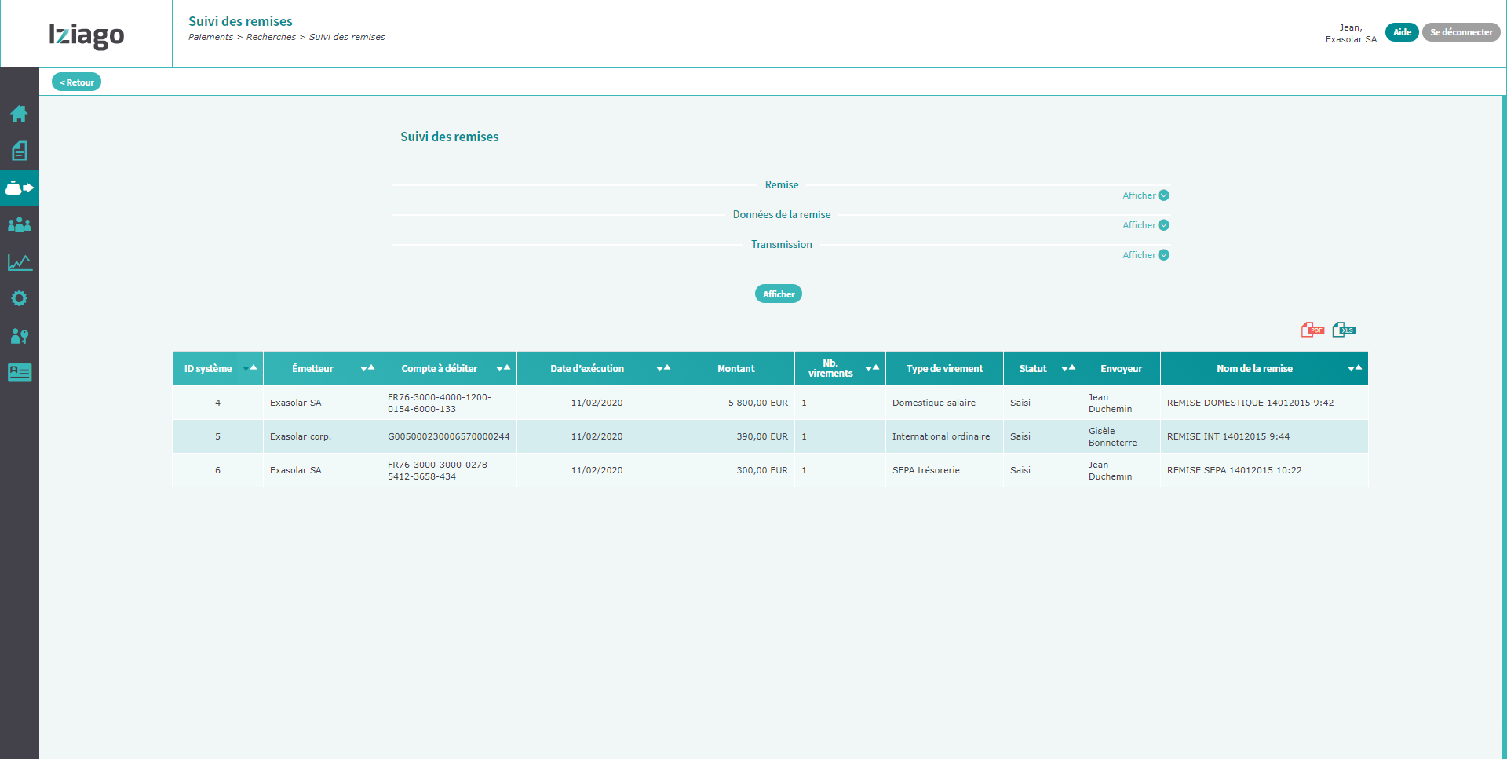Viewport: 1507px width, 759px height.
Task: Expand the Transmission section via Afficher
Action: coord(1146,255)
